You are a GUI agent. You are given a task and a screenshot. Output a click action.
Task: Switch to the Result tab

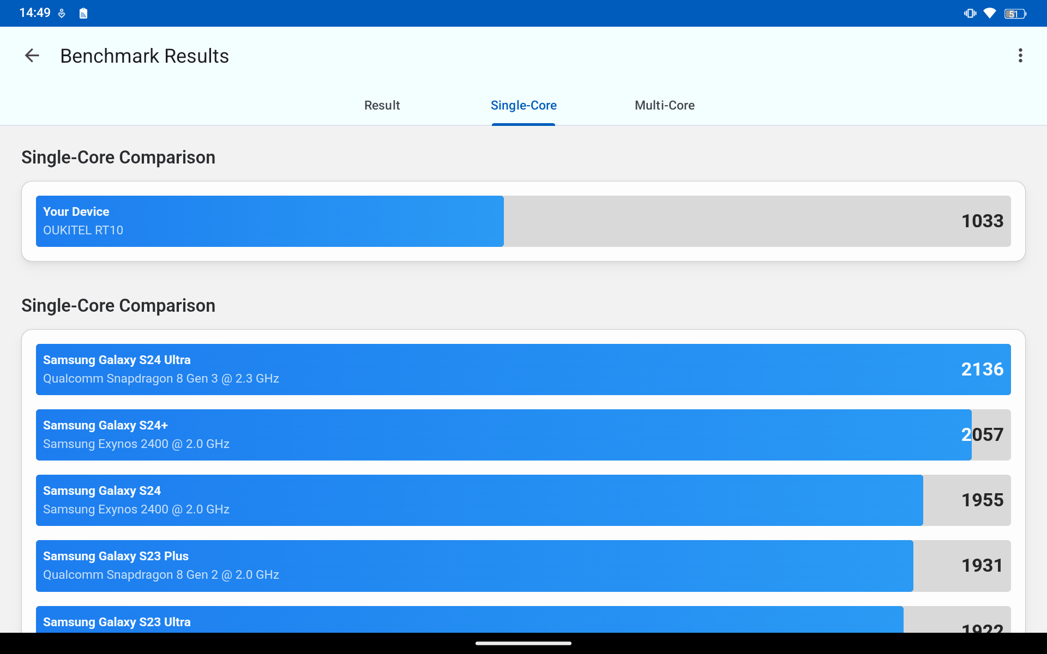tap(382, 105)
